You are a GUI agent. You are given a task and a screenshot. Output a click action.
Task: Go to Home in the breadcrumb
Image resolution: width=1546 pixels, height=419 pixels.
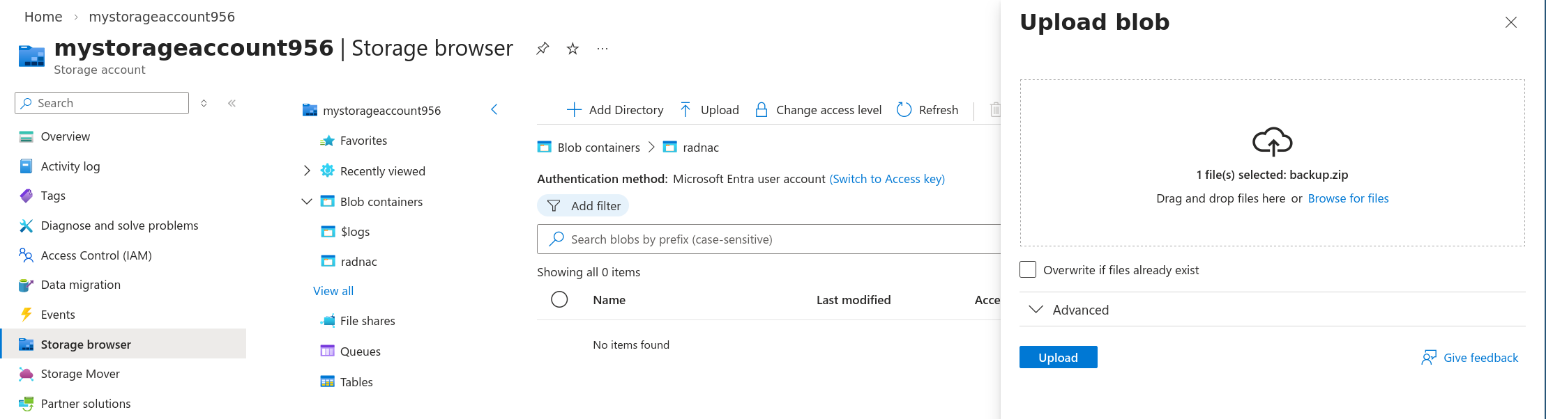pyautogui.click(x=43, y=17)
